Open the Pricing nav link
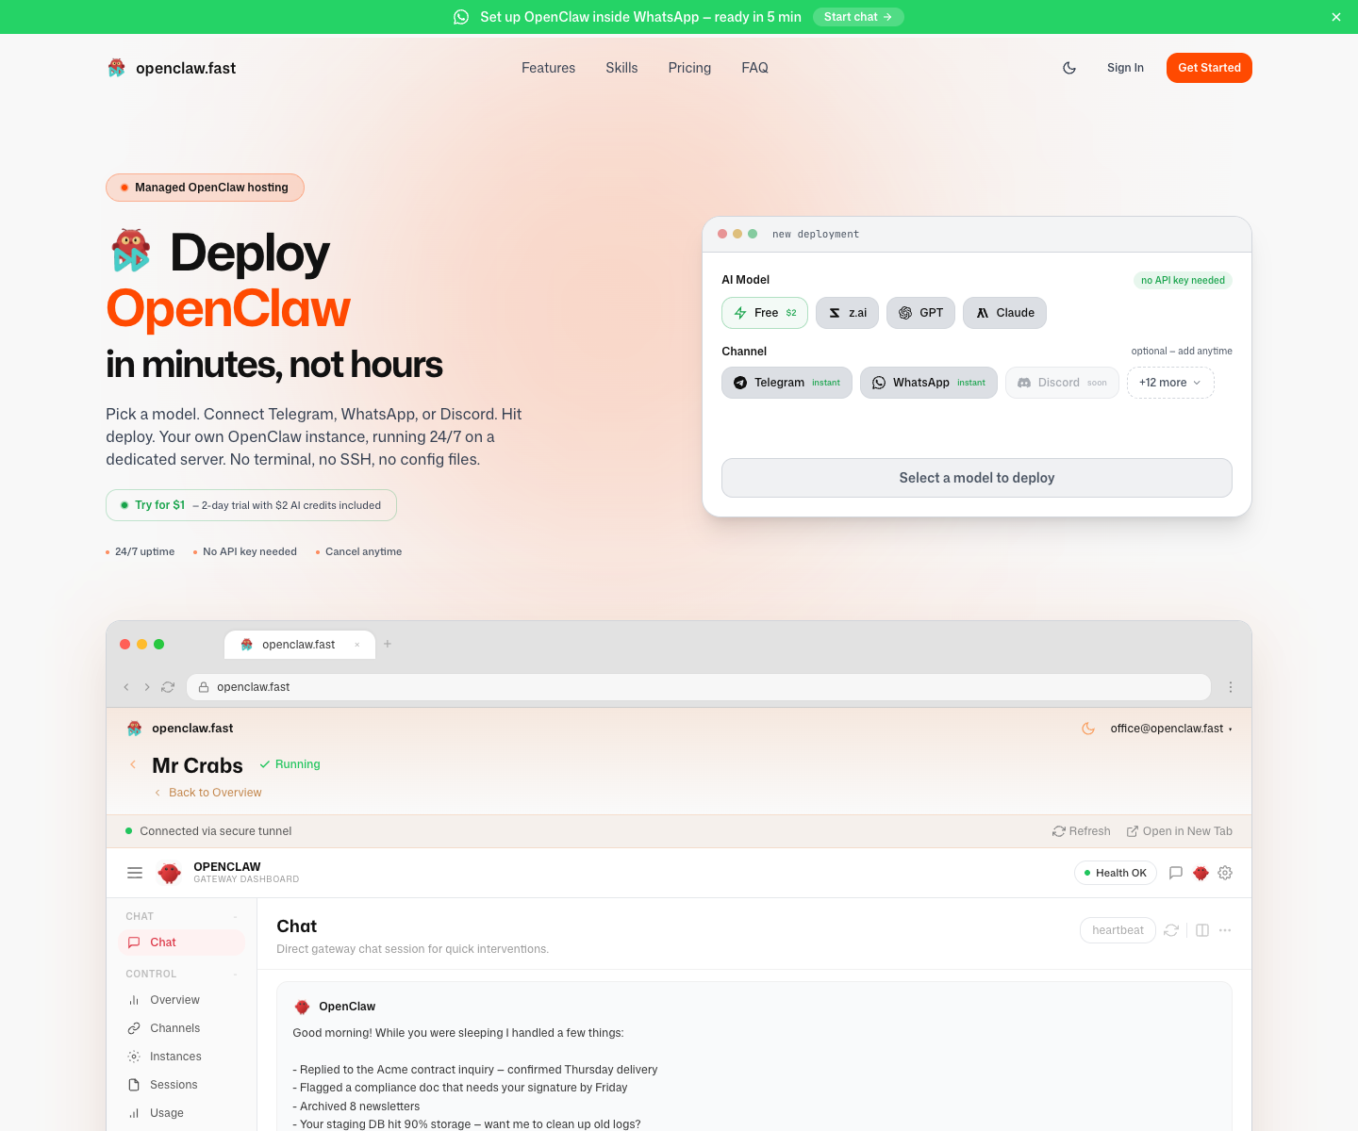 689,68
